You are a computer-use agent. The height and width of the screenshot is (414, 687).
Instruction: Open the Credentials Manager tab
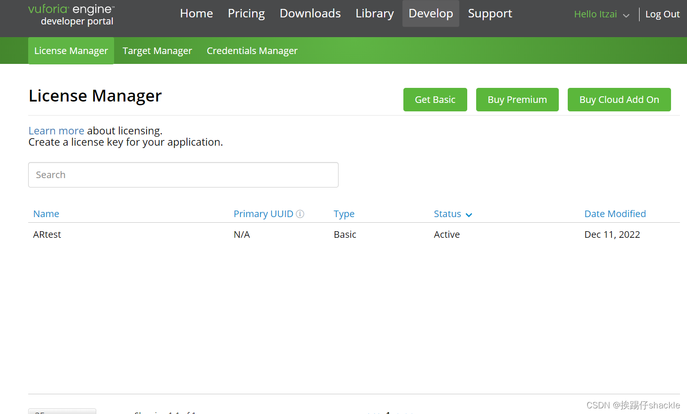(252, 51)
